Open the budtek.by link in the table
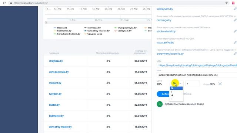This screenshot has height=133, width=237. 54,105
